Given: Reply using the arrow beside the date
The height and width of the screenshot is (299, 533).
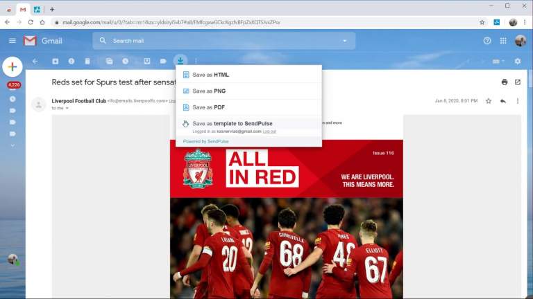Looking at the screenshot, I should [503, 101].
